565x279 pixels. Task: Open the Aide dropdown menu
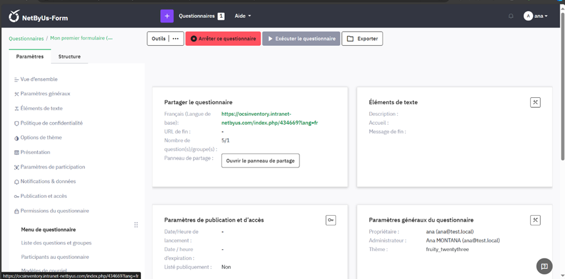click(242, 16)
